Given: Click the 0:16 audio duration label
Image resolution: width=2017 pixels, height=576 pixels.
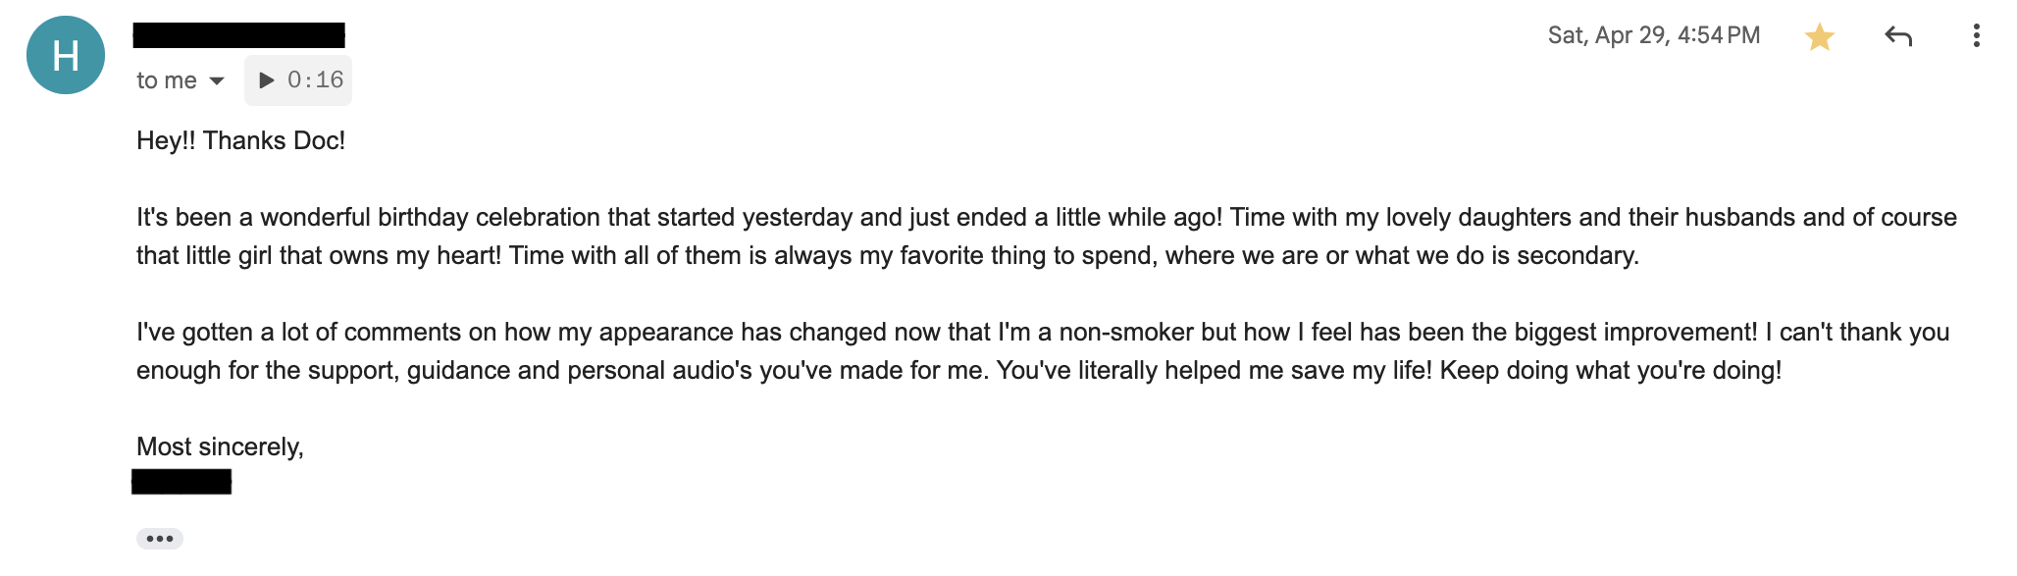Looking at the screenshot, I should tap(315, 80).
